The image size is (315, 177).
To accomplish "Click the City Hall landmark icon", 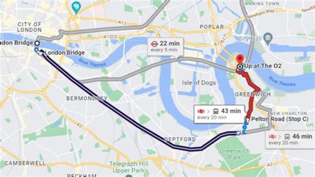I will [x=268, y=37].
